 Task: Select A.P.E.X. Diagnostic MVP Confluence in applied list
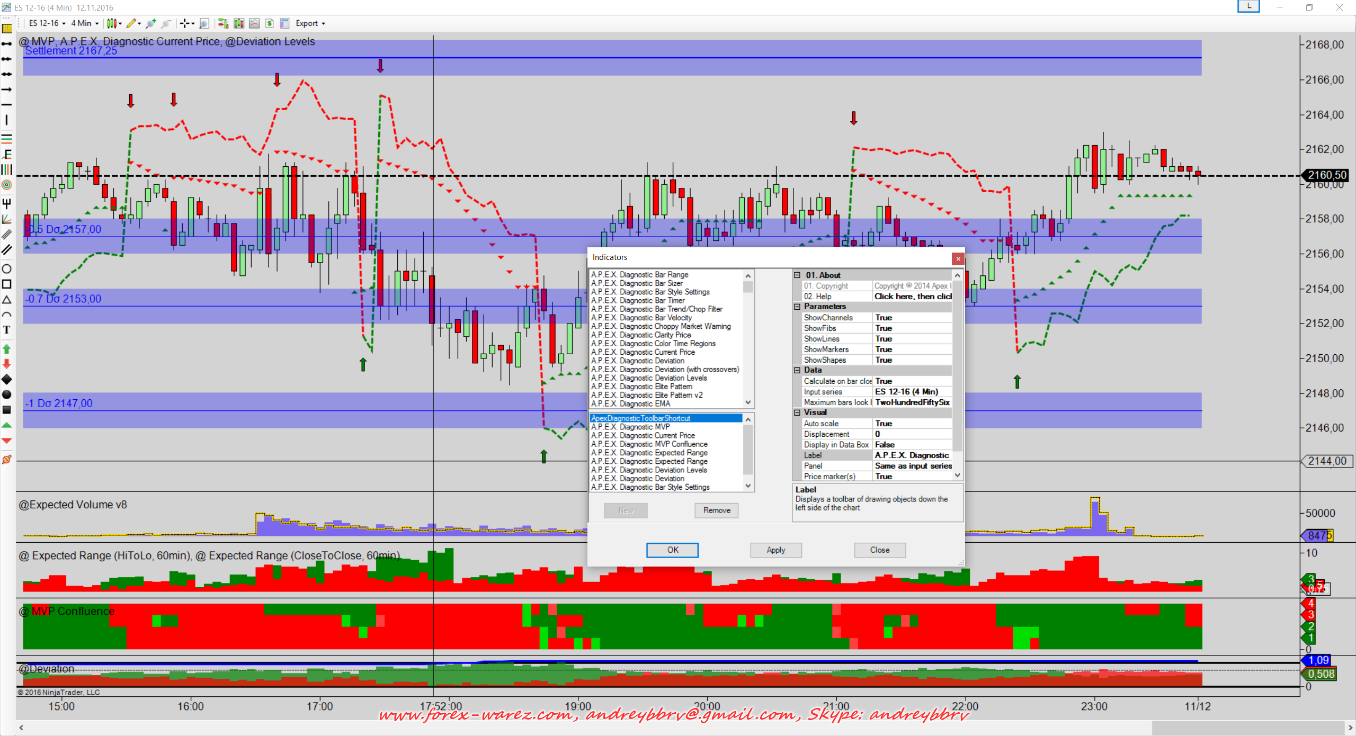click(649, 444)
